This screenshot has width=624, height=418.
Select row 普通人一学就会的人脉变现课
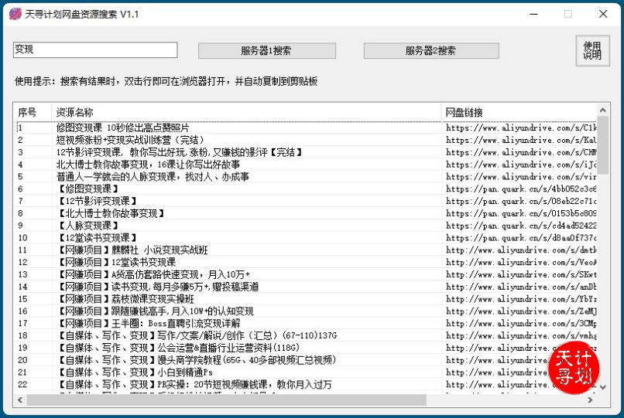(307, 176)
